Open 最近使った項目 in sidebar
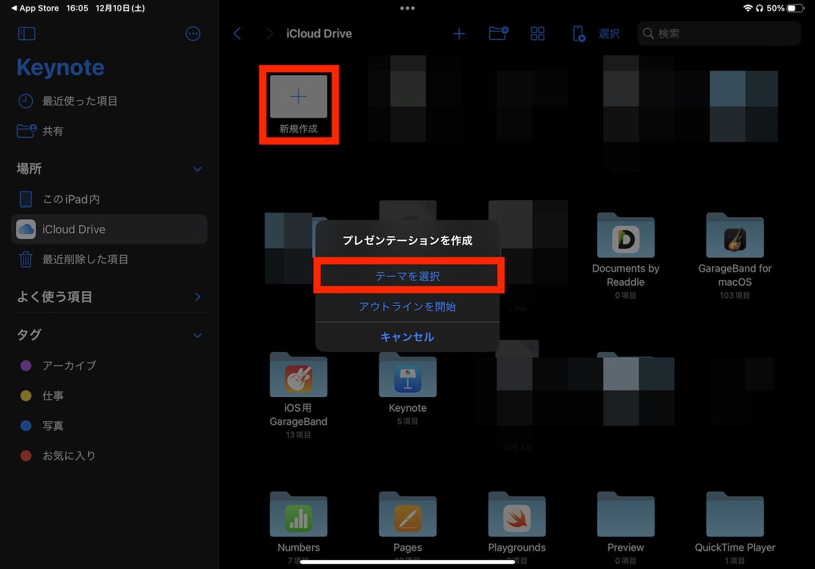The height and width of the screenshot is (569, 815). (x=109, y=101)
